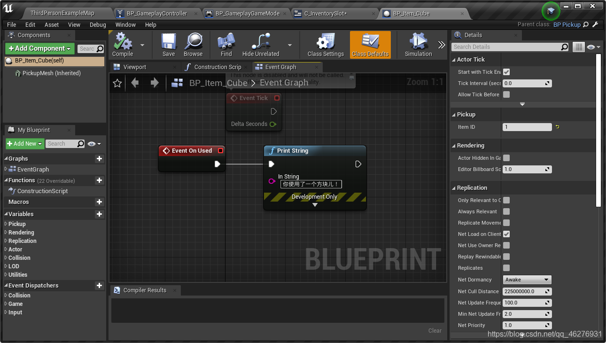Toggle Always Relevant checkbox
The width and height of the screenshot is (606, 343).
(506, 211)
